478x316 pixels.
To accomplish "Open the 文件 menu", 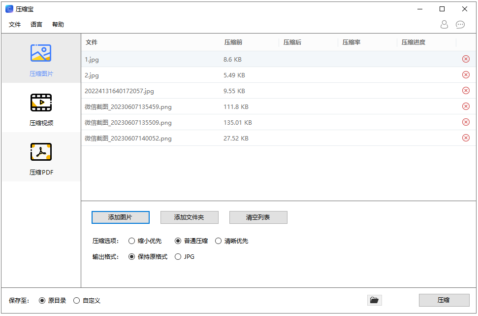I will tap(15, 25).
